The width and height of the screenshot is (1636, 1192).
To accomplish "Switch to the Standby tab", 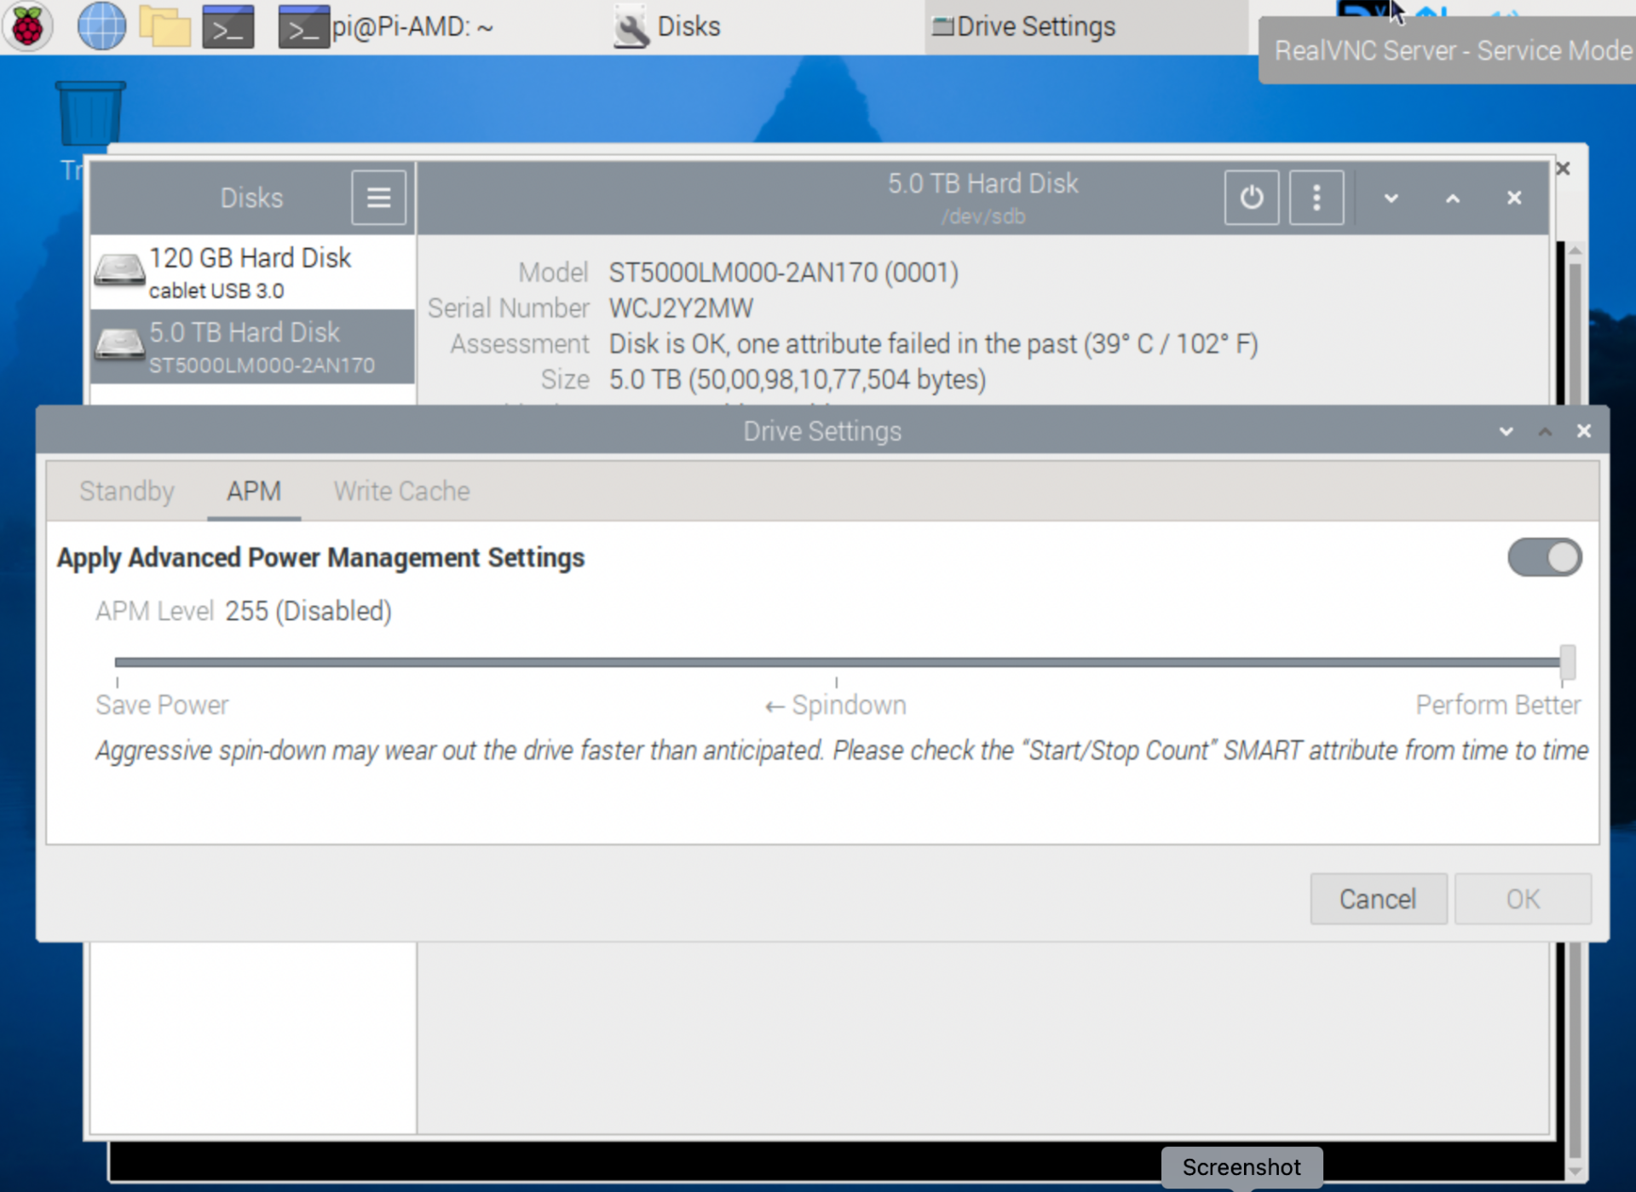I will (126, 491).
